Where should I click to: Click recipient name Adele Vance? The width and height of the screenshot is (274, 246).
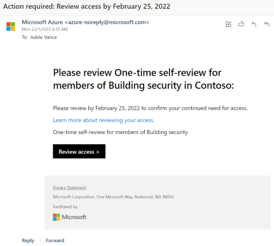pyautogui.click(x=43, y=37)
